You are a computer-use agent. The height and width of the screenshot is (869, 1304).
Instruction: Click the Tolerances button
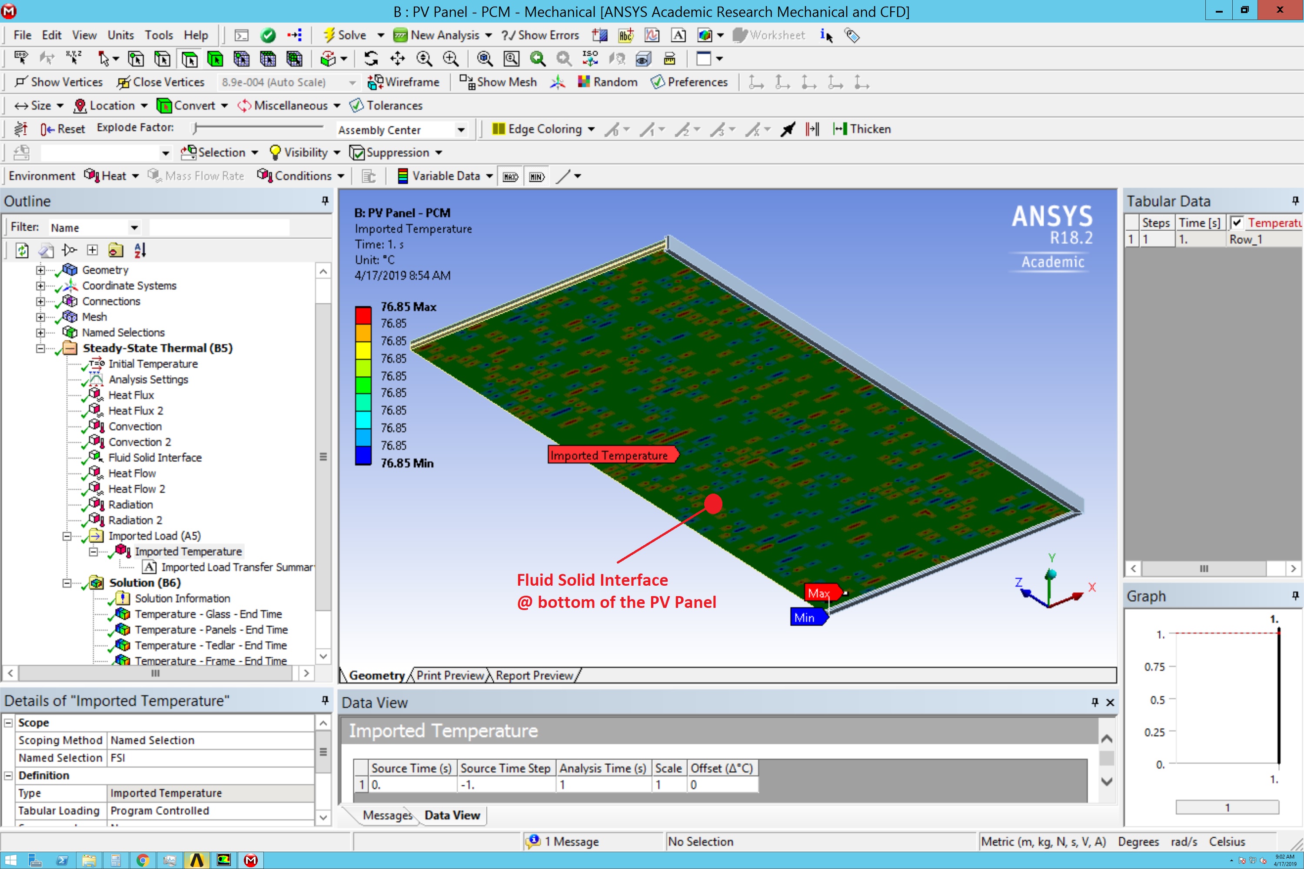click(386, 105)
